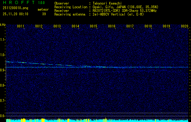This screenshot has height=122, width=191.
Task: Click the Receiving Location field label
Action: (x=70, y=7)
